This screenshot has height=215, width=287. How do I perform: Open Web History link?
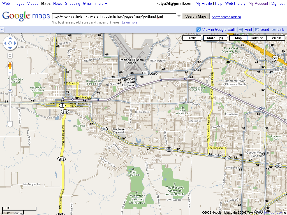pos(235,3)
